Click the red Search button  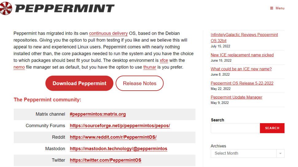[272, 128]
